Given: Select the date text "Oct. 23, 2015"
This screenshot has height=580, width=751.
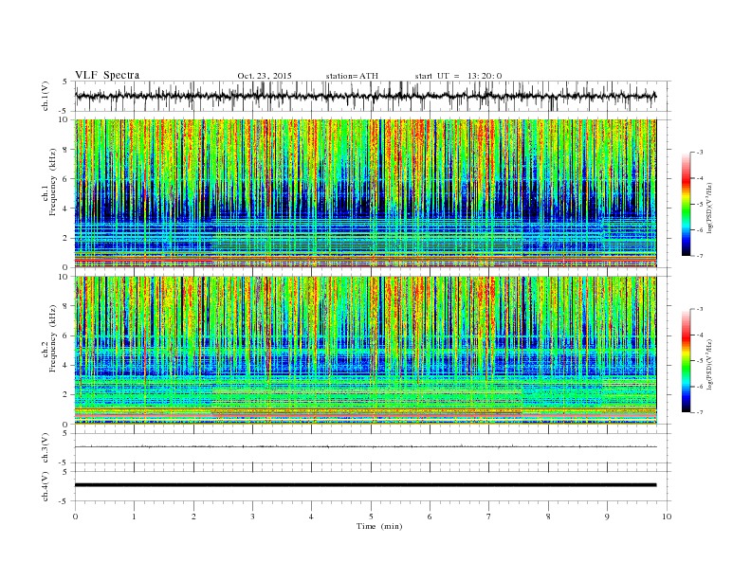Looking at the screenshot, I should (265, 76).
